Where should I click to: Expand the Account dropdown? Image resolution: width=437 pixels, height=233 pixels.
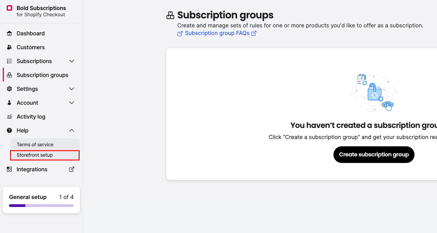[x=71, y=103]
